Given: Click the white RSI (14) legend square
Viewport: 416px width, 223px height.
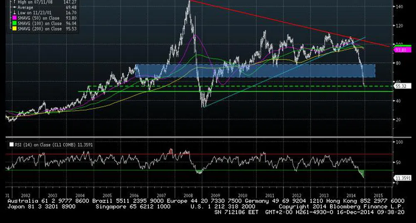Looking at the screenshot, I should 11,144.
